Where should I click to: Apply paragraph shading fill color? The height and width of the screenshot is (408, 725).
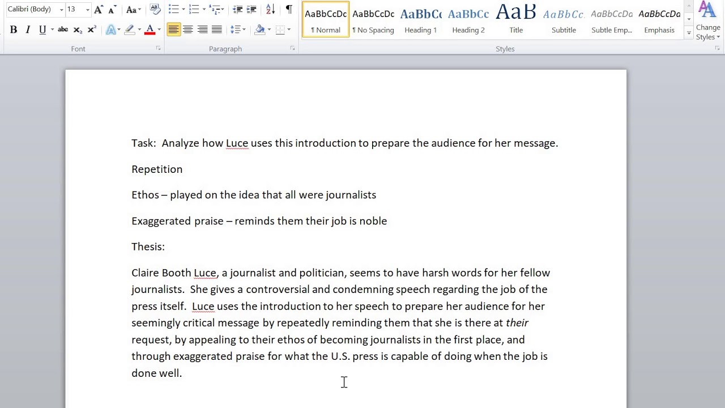coord(260,29)
